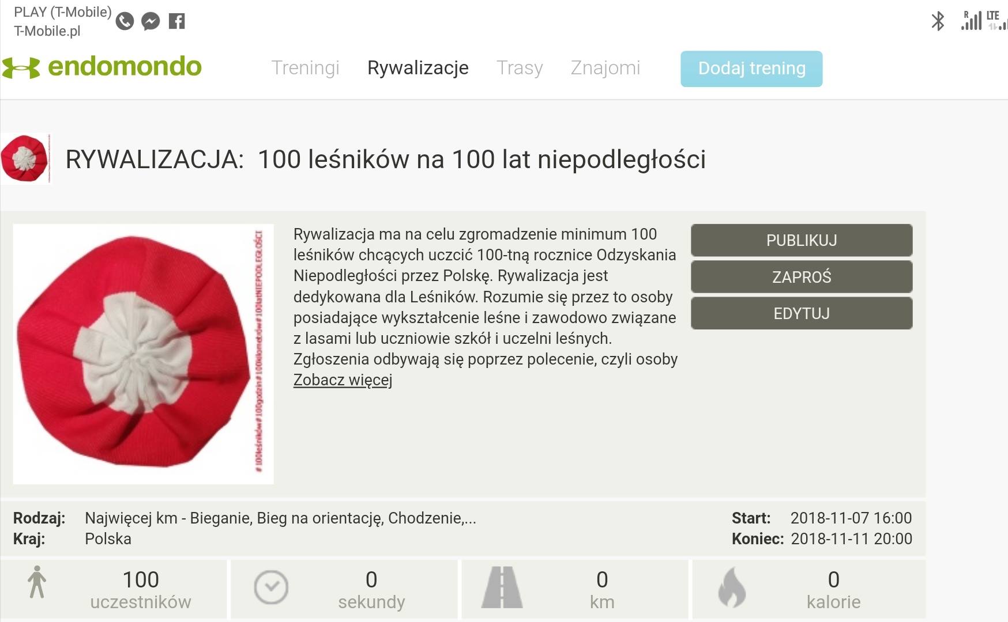Click the EDYTUJ button

[801, 313]
